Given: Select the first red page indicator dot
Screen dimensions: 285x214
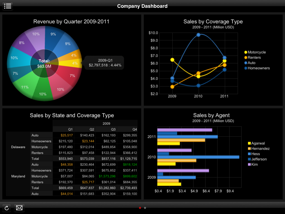Looking at the screenshot, I should 140,208.
